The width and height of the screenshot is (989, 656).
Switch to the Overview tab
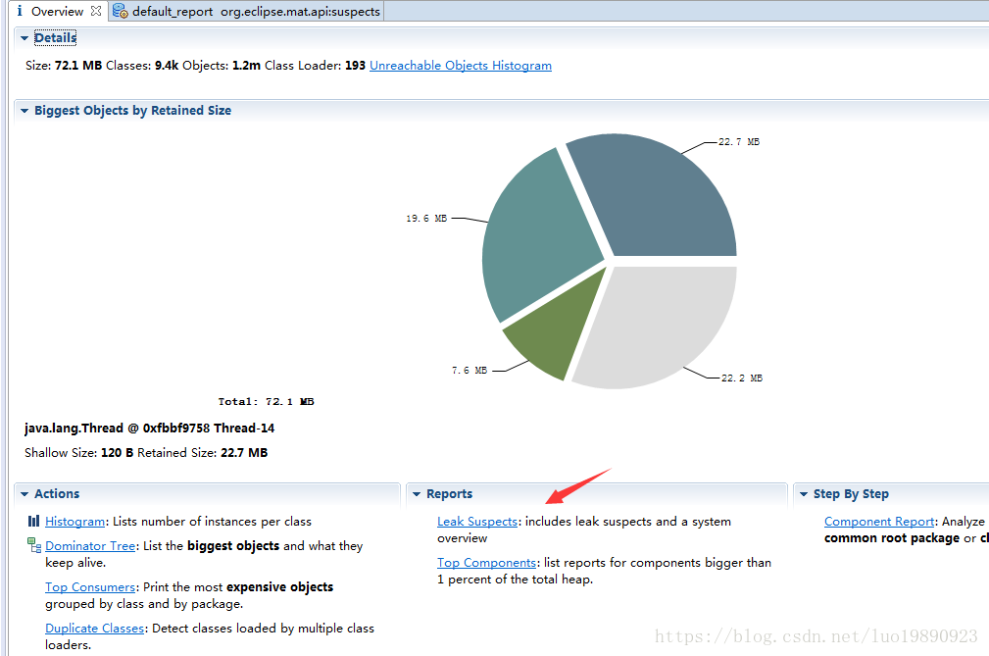coord(57,12)
